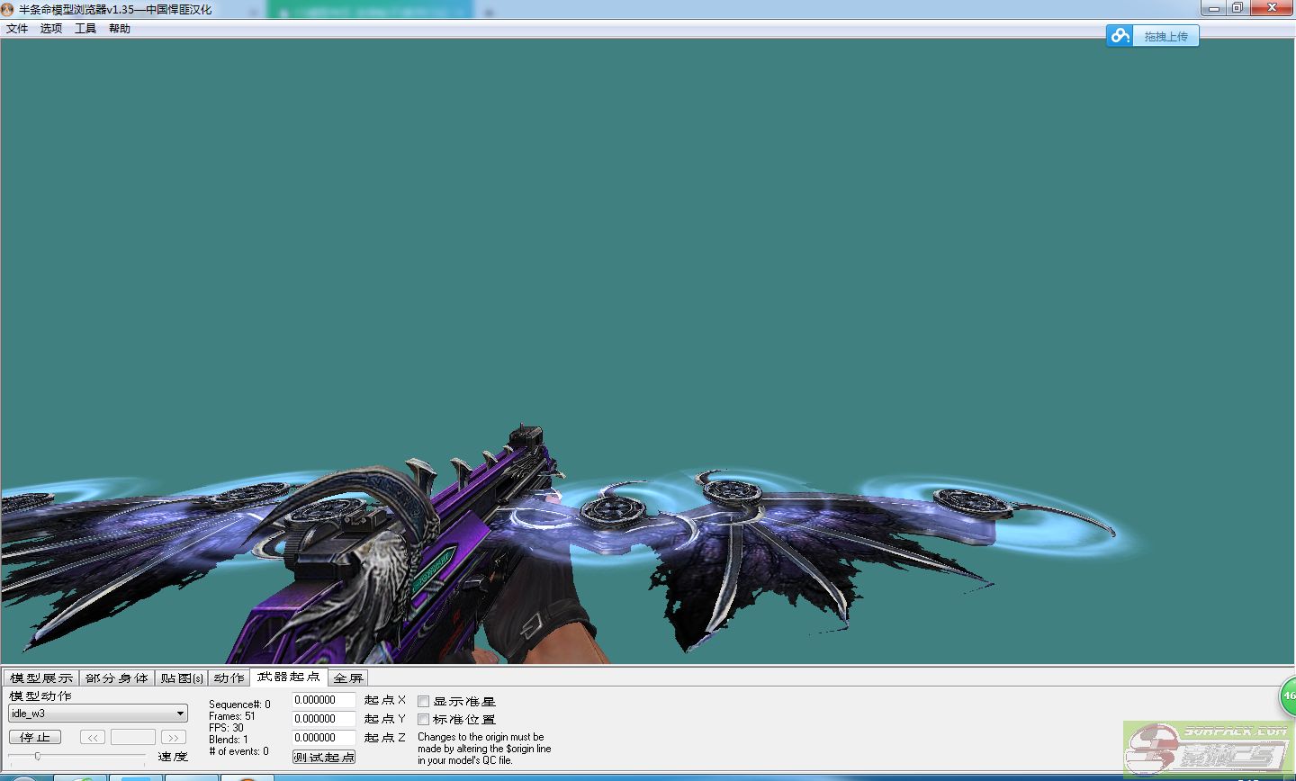Image resolution: width=1296 pixels, height=781 pixels.
Task: Click the previous frame << button
Action: 93,737
